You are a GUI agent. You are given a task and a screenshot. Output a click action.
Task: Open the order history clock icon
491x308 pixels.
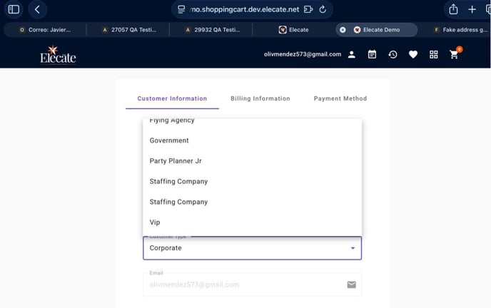click(393, 55)
